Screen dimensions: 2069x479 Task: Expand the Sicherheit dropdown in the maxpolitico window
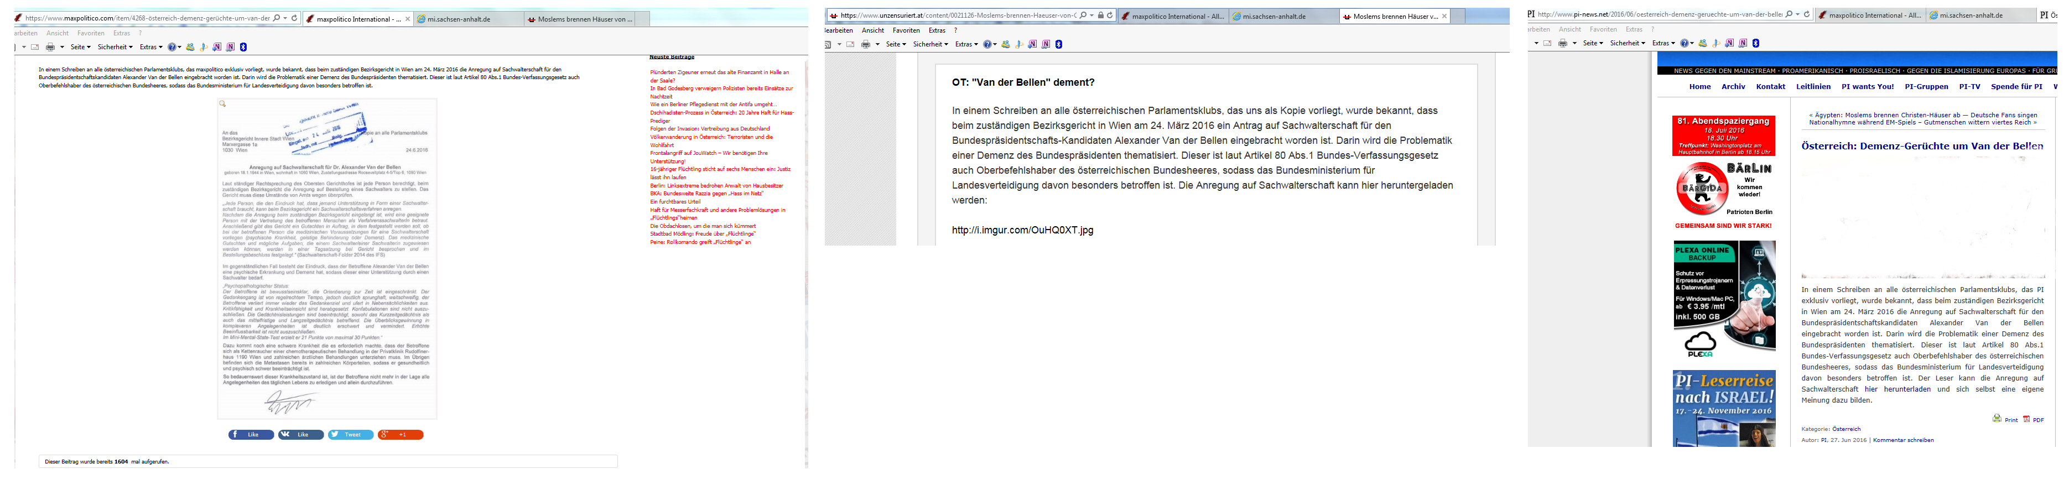click(x=115, y=48)
